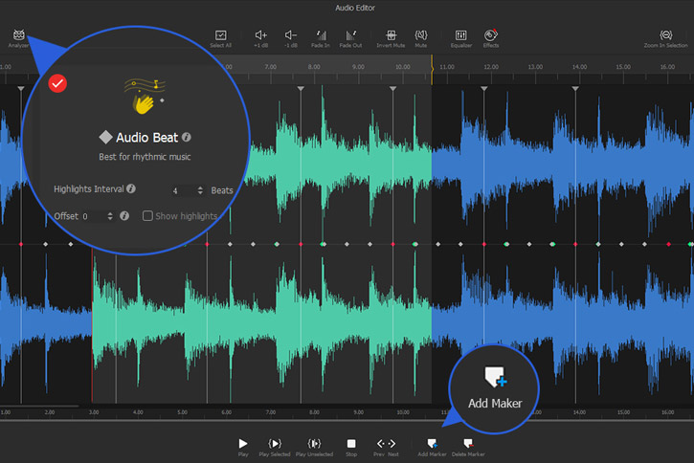694x463 pixels.
Task: Apply Fade In effect
Action: tap(321, 36)
